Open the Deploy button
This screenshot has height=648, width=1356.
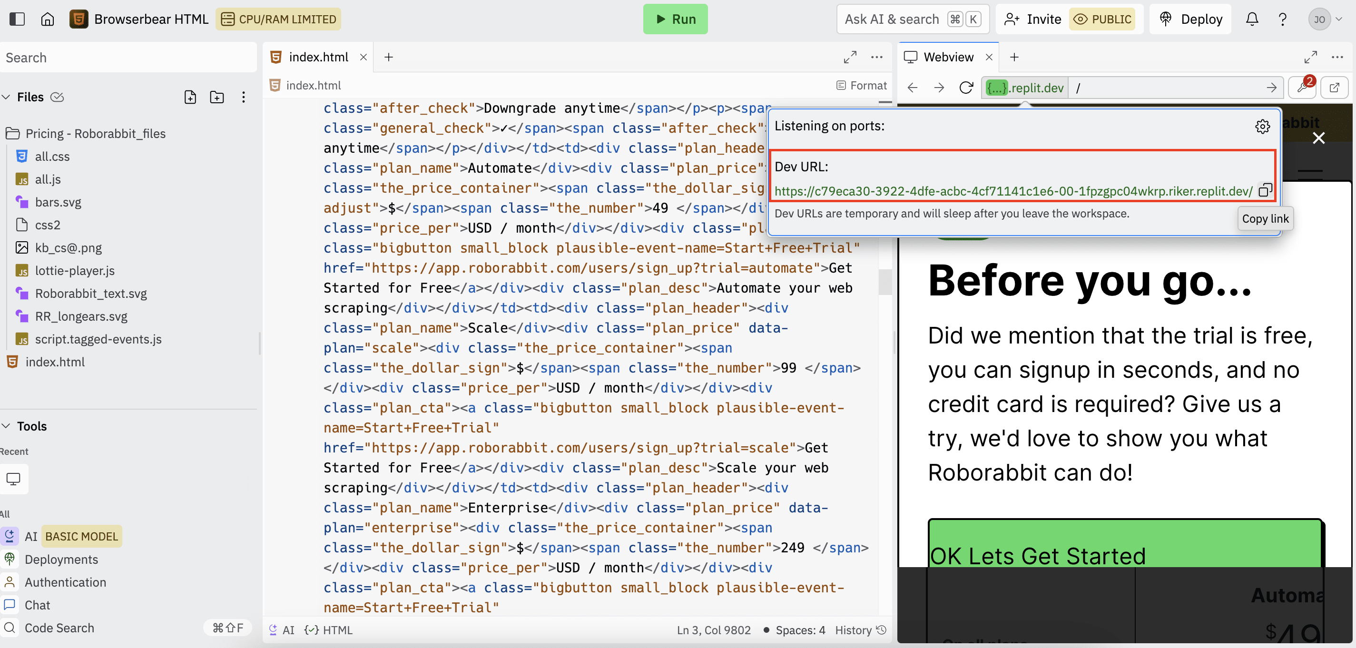[1191, 20]
